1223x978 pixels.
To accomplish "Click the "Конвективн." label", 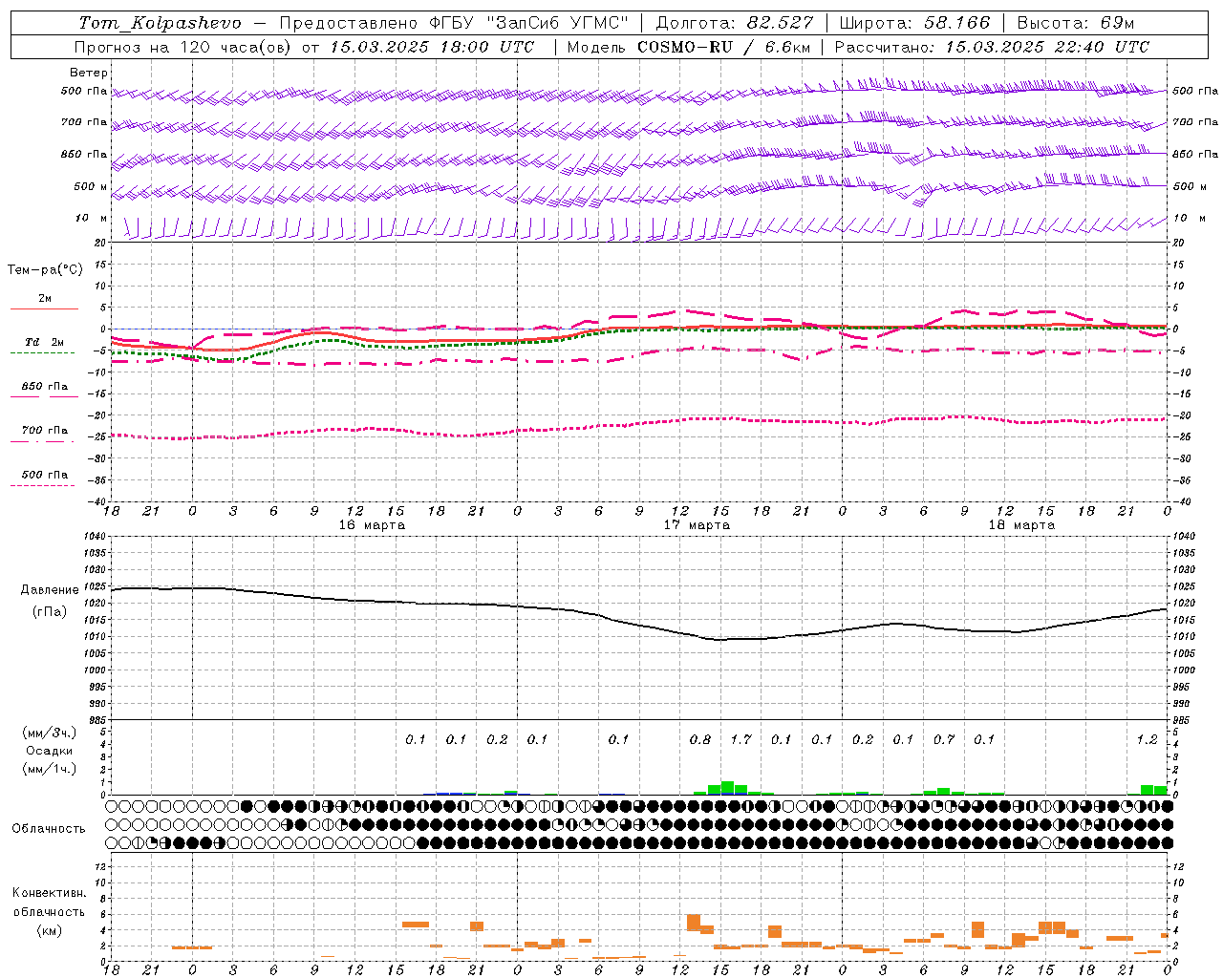I will coord(50,893).
